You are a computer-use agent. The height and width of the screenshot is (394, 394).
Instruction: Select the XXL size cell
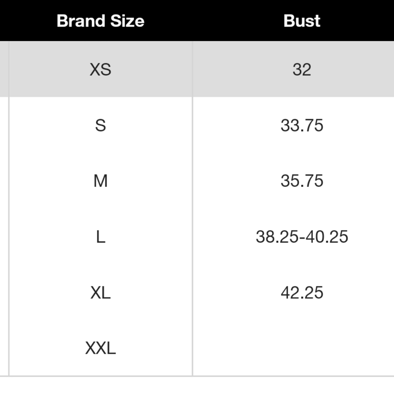(101, 348)
